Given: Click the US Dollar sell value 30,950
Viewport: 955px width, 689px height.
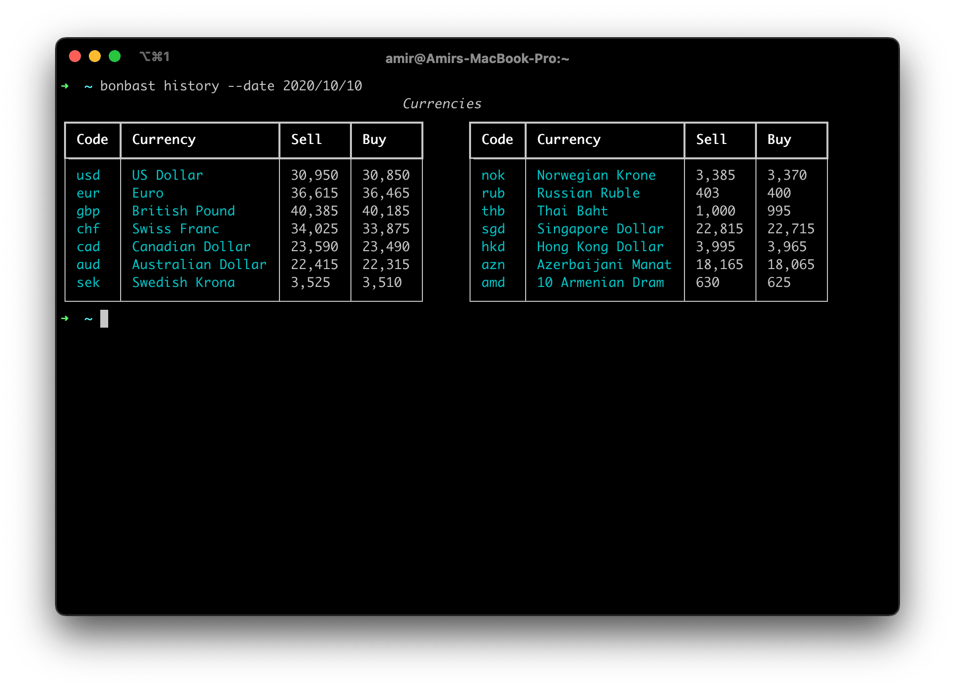Looking at the screenshot, I should [x=315, y=175].
